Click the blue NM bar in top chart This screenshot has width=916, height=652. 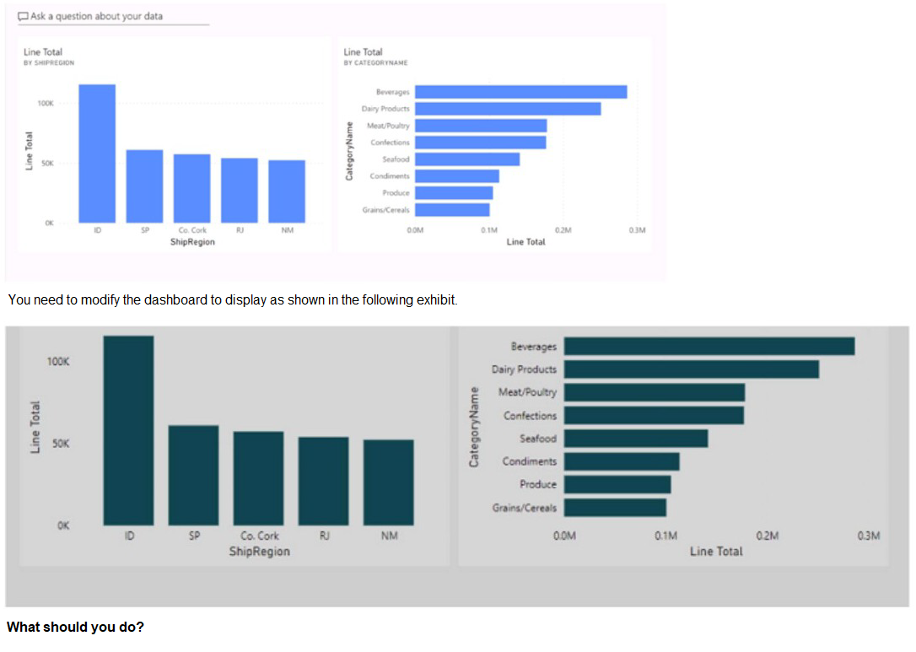point(287,190)
